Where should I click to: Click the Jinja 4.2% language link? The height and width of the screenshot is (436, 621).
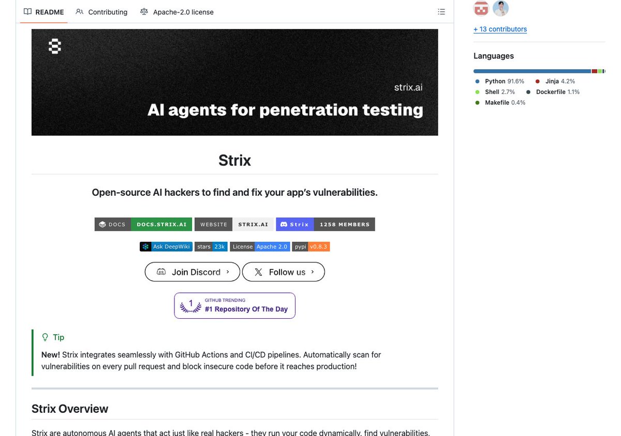click(555, 81)
